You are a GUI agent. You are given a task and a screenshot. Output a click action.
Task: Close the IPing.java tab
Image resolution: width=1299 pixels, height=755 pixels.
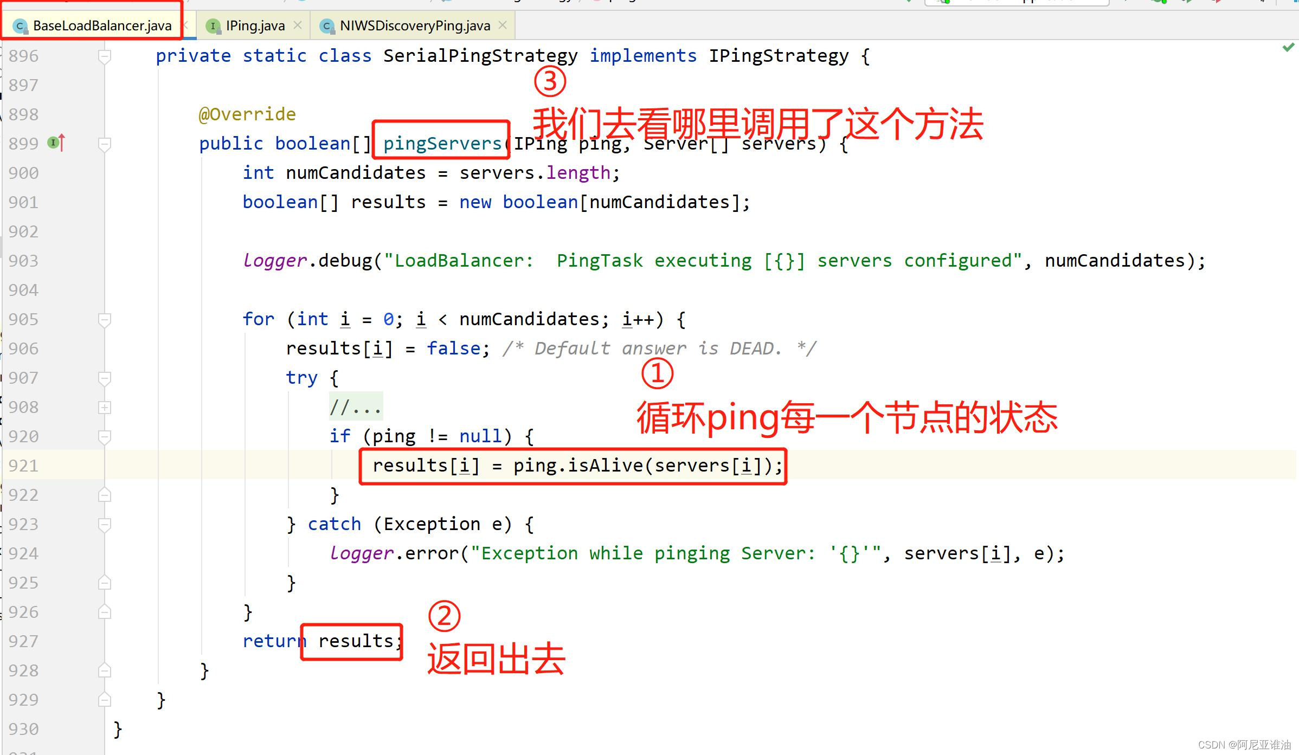[x=298, y=25]
